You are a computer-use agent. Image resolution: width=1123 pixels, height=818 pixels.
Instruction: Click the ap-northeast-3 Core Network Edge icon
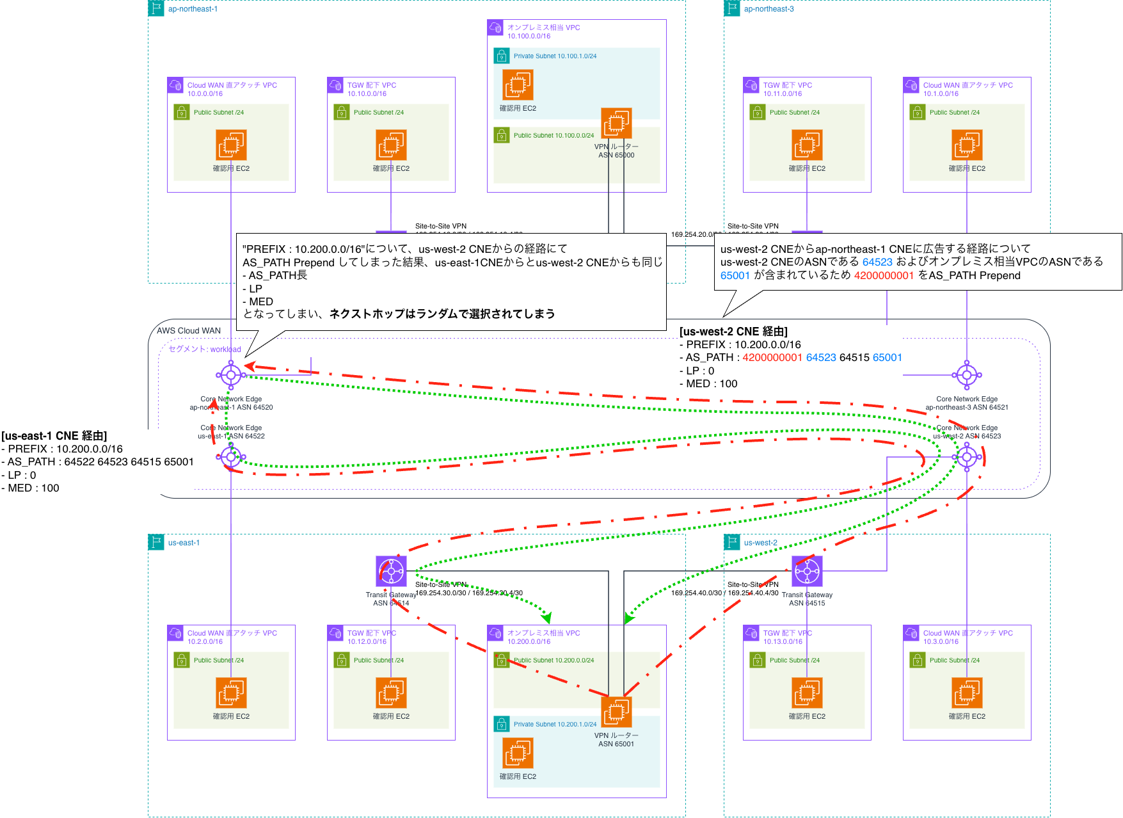click(x=967, y=375)
